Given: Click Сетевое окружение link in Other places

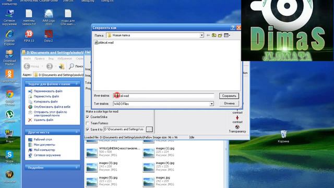Looking at the screenshot, I should (47, 155).
